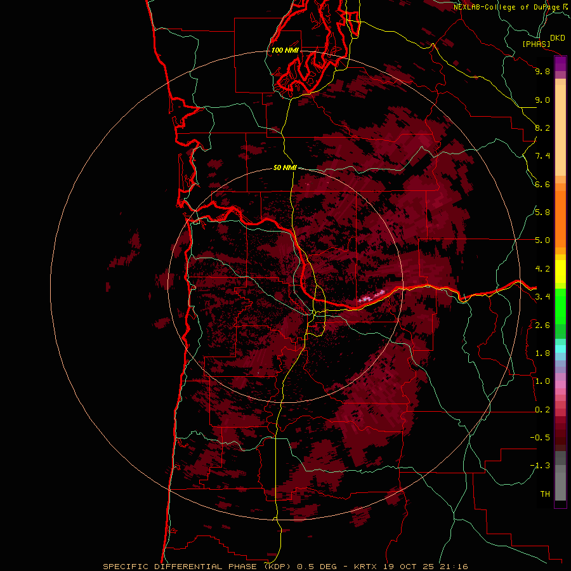Pick the orange legend band near 5.8
Image resolution: width=571 pixels, height=571 pixels.
point(560,219)
